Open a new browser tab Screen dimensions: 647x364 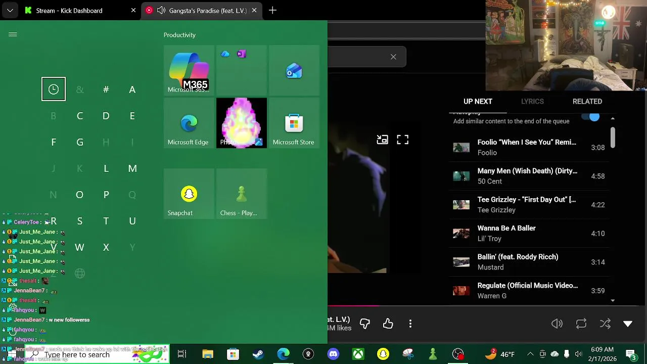coord(272,10)
